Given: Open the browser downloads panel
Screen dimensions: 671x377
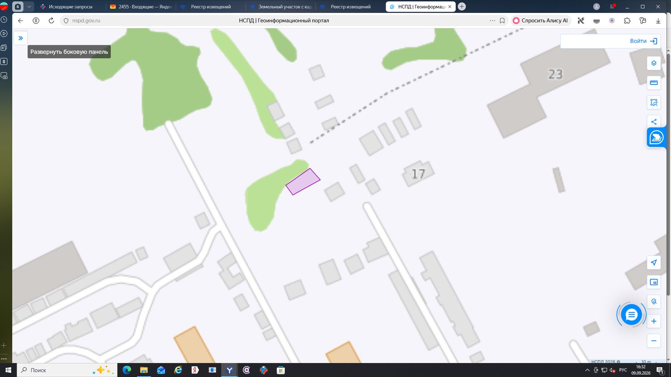Looking at the screenshot, I should [658, 21].
